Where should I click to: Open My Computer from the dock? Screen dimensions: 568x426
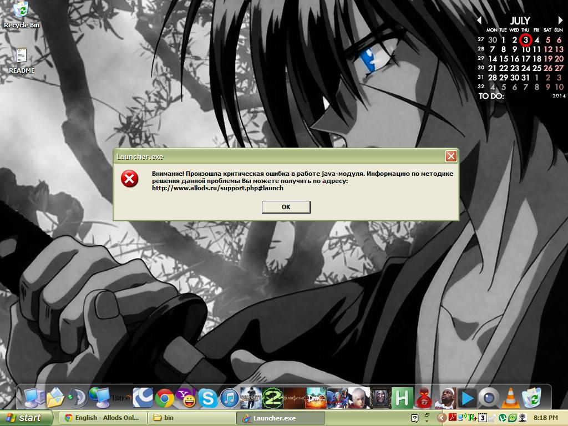(x=34, y=398)
